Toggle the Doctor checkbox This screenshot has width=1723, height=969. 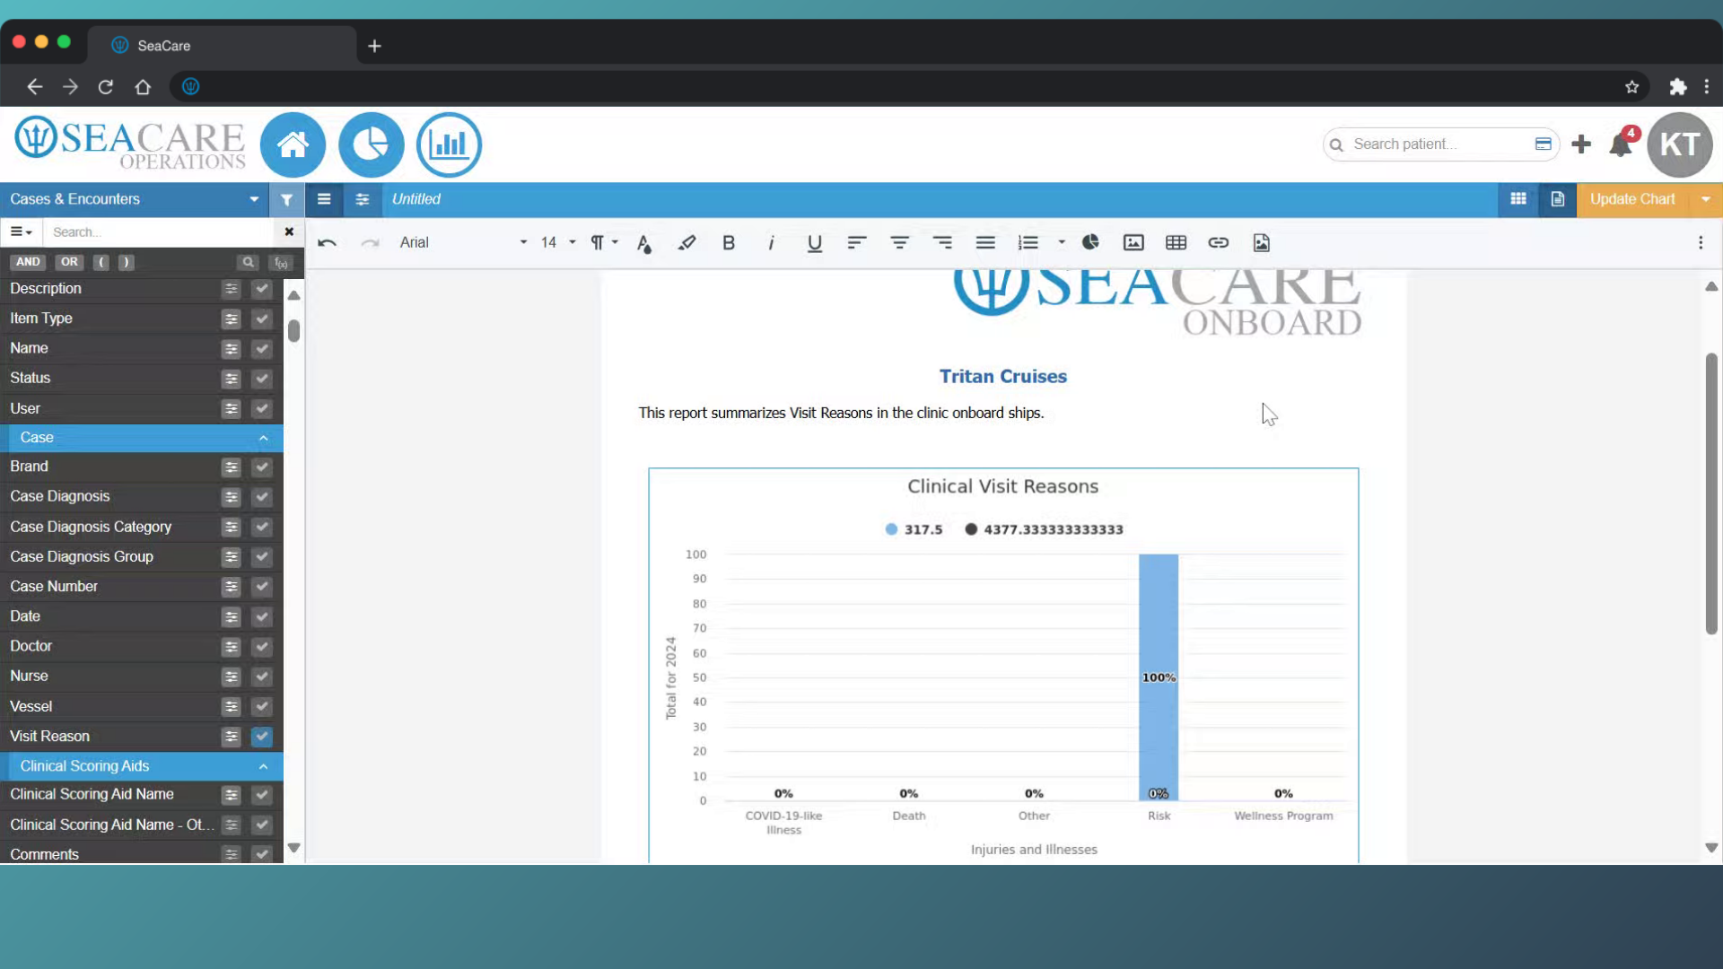click(x=262, y=647)
